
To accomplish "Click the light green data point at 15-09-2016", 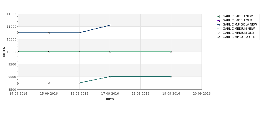I will coord(49,52).
